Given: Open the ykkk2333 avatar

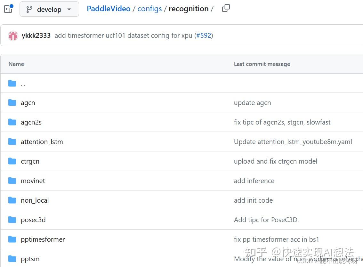Looking at the screenshot, I should pos(13,36).
